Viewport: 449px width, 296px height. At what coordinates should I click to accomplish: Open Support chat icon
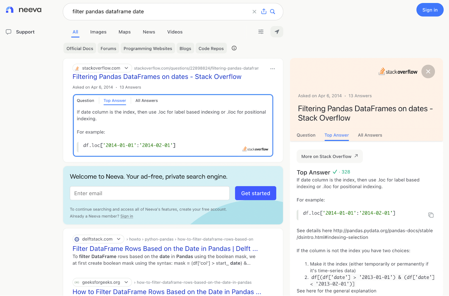pos(9,32)
